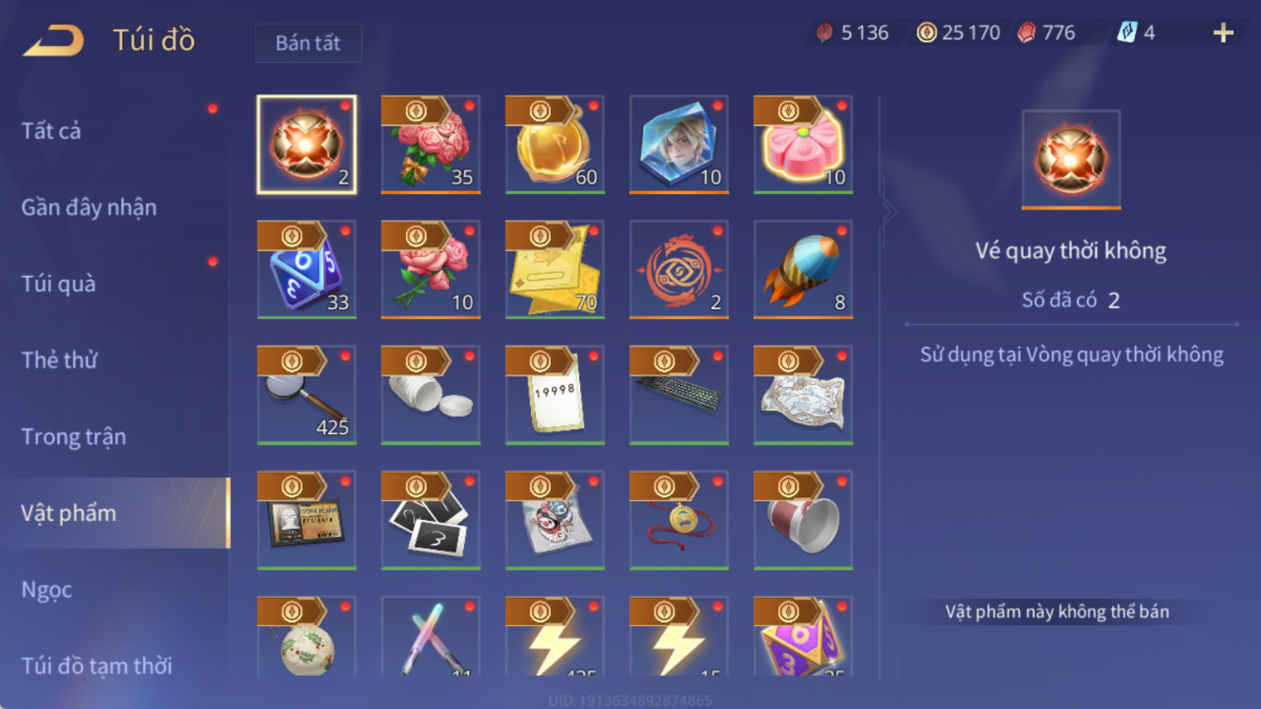The image size is (1261, 709).
Task: Pick the golden tickets item with 70
Action: click(555, 269)
